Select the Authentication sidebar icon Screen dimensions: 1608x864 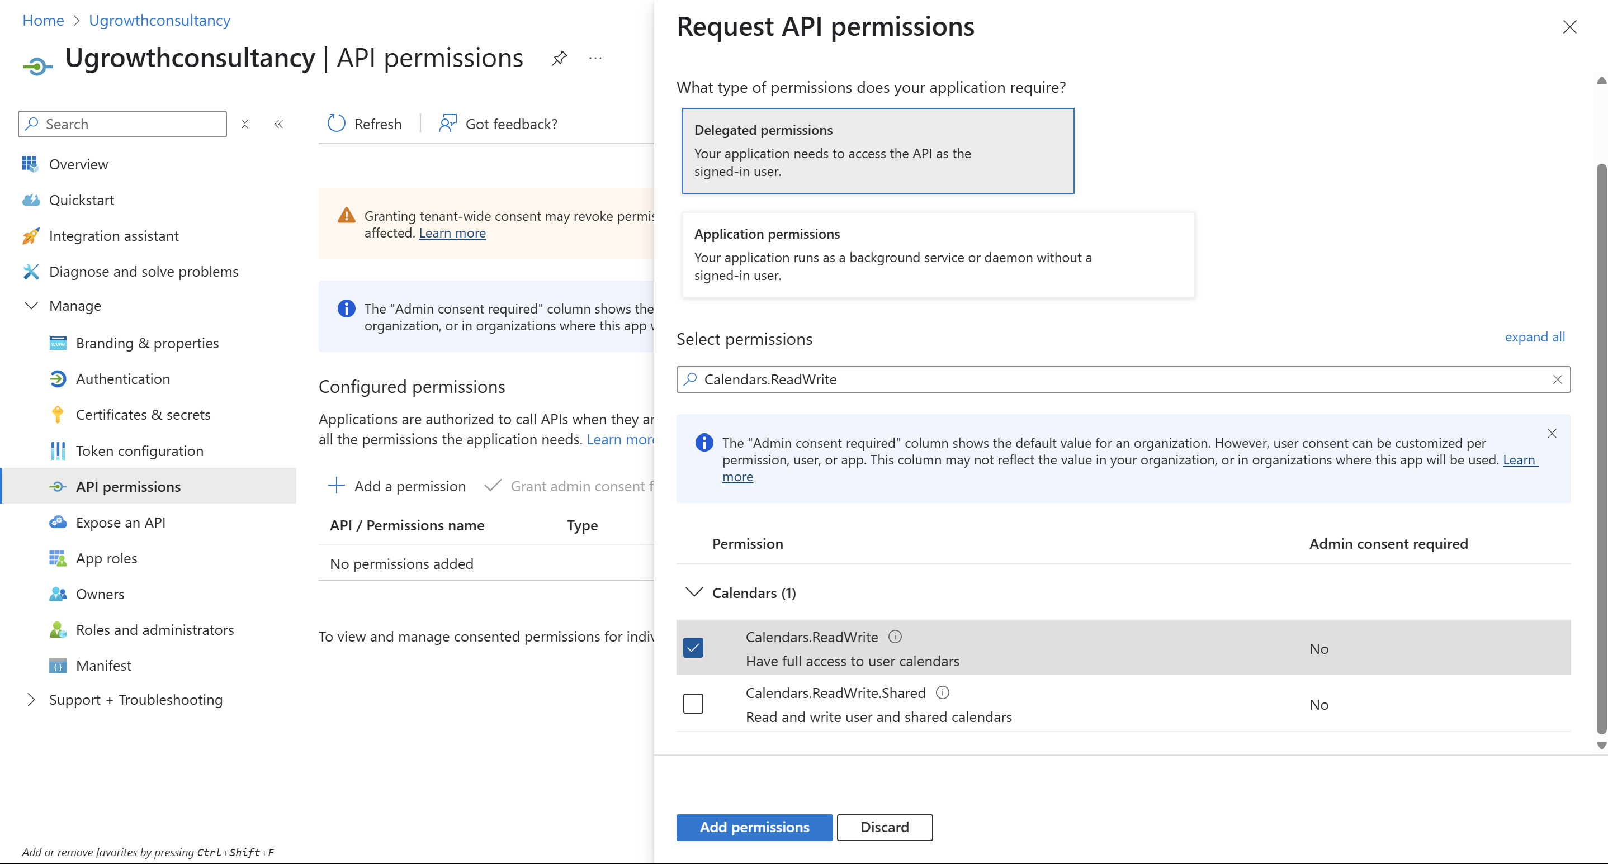point(58,379)
